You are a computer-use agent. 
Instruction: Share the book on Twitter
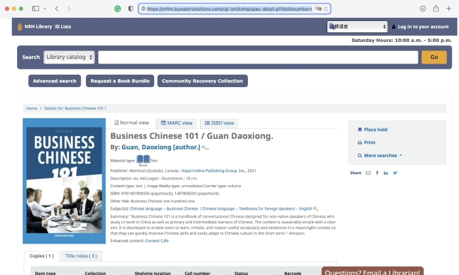click(x=395, y=173)
